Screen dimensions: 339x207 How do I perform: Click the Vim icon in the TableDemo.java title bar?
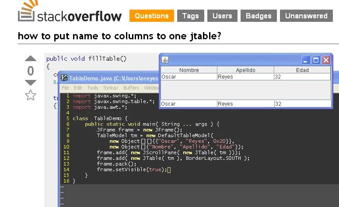64,78
